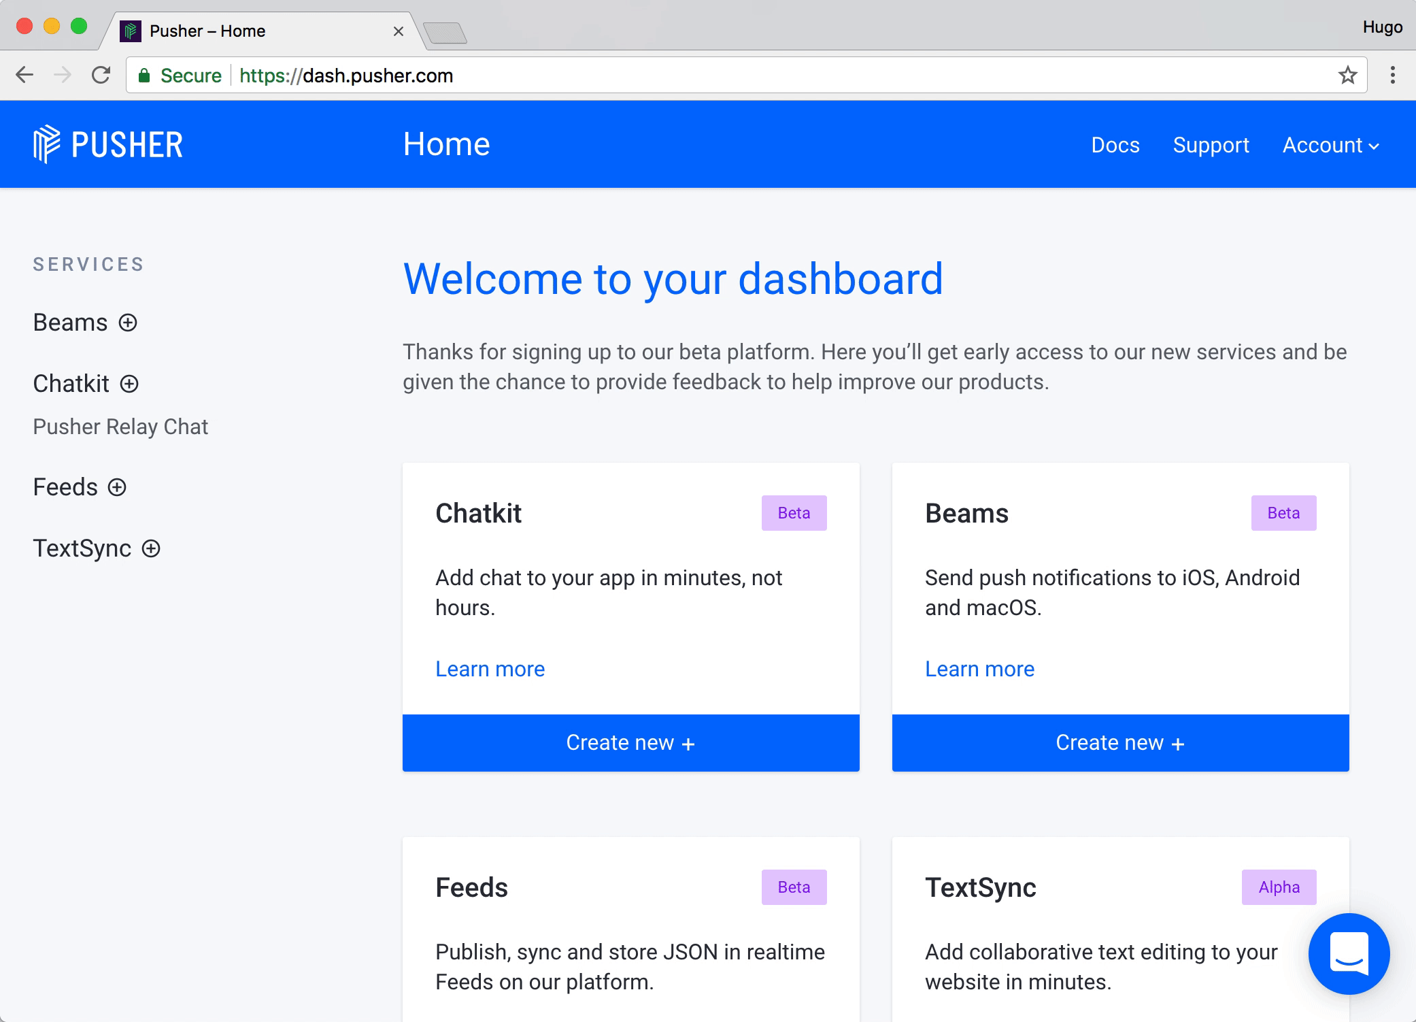This screenshot has width=1416, height=1022.
Task: Open the Support navigation link
Action: (1211, 145)
